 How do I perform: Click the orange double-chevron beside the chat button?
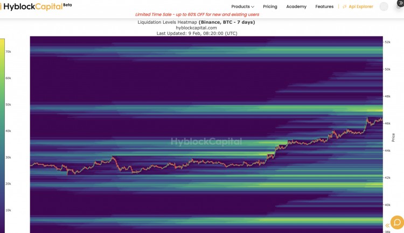point(387,225)
